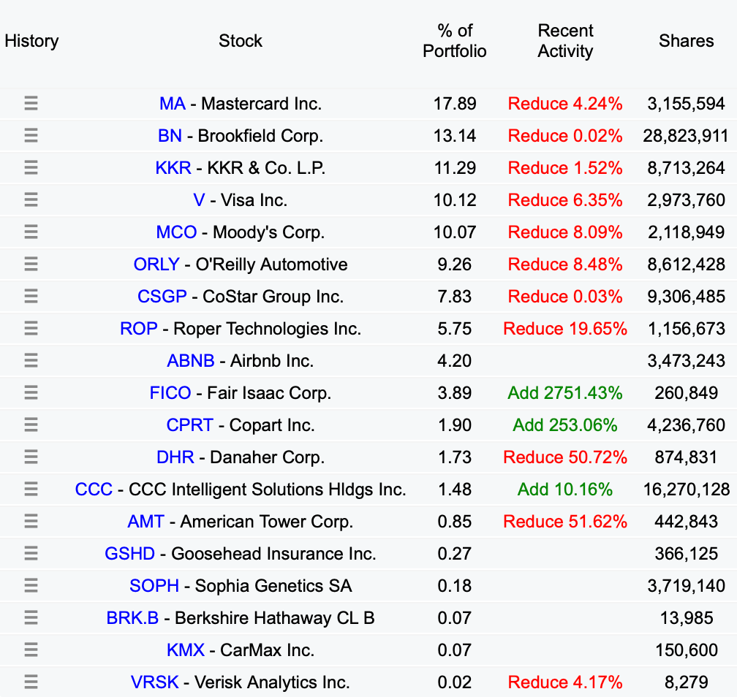
Task: Open history icon for Verisk Analytics row
Action: coord(31,682)
